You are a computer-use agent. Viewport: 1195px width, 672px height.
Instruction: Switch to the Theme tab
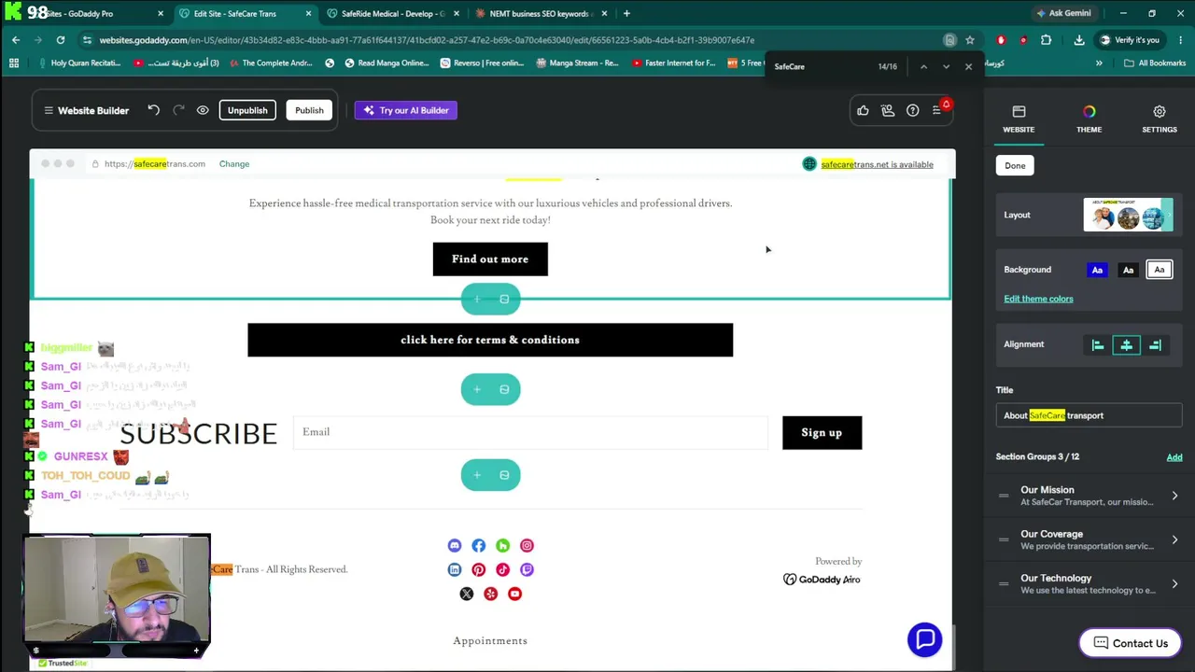1089,119
